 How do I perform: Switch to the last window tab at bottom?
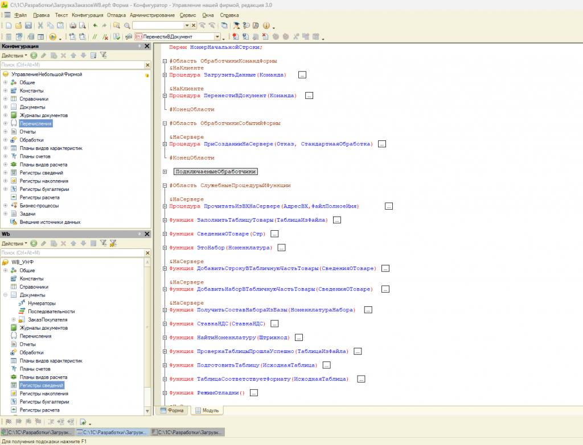point(187,432)
